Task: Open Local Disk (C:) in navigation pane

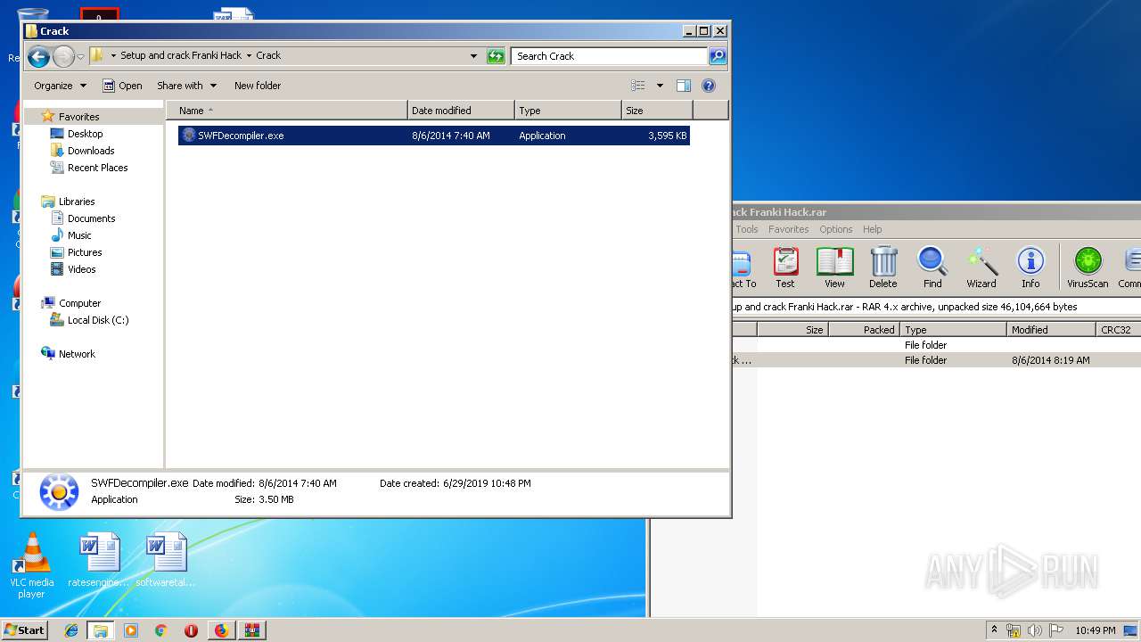Action: [97, 320]
